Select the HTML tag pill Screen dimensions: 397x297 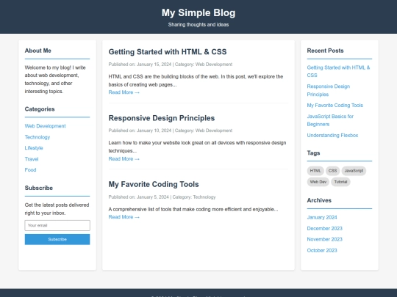[315, 171]
